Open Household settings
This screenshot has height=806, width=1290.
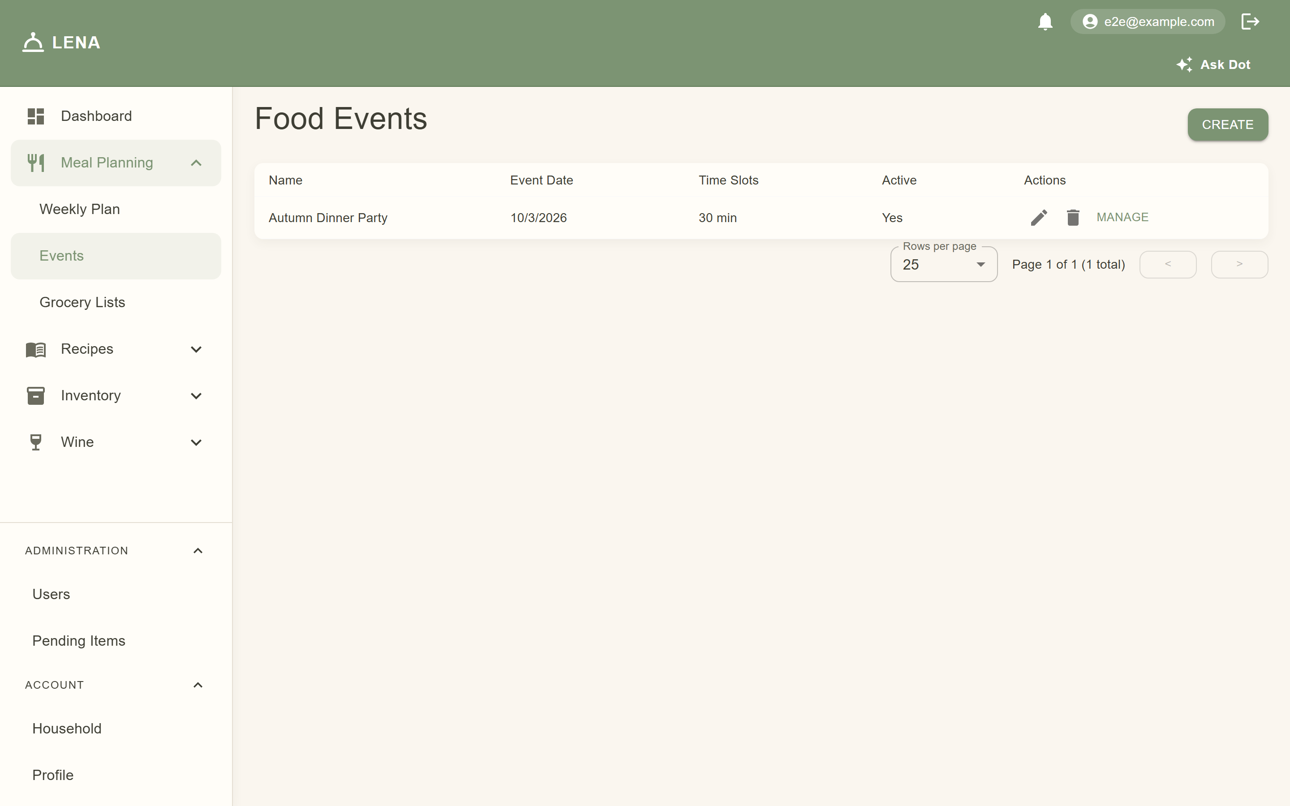pos(116,729)
